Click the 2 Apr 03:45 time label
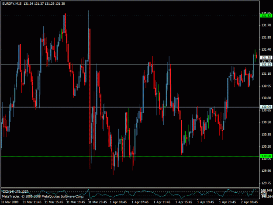The image size is (273, 205). [249, 202]
